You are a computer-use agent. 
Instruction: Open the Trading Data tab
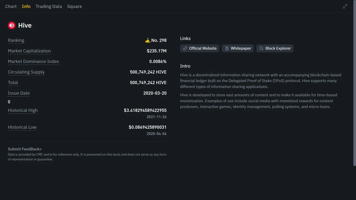point(49,6)
